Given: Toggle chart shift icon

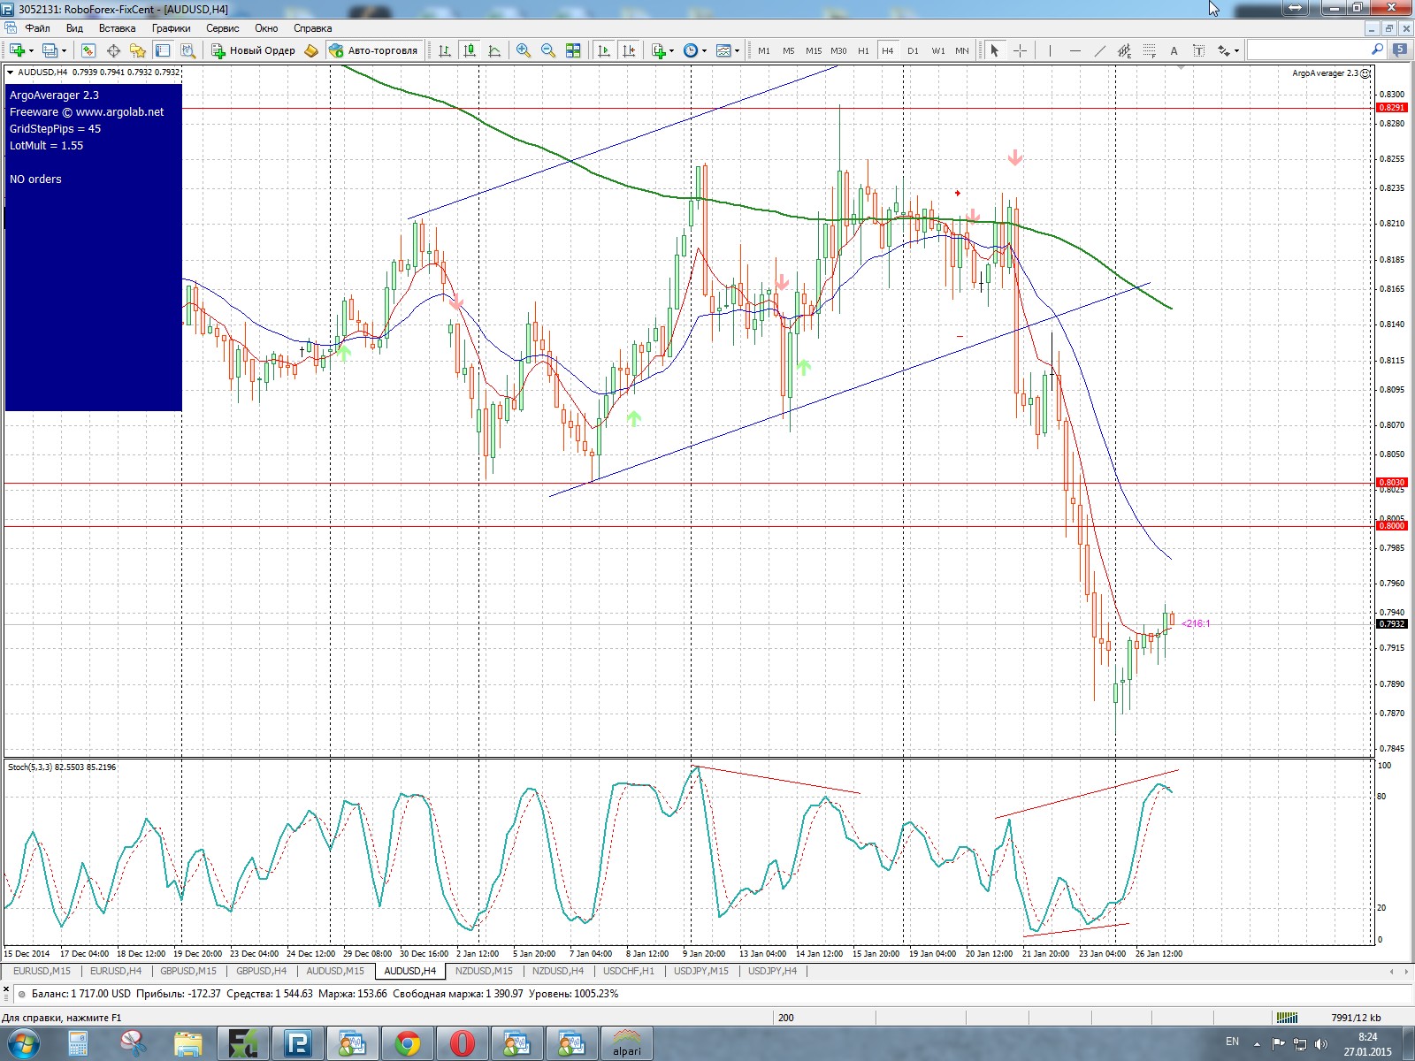Looking at the screenshot, I should tap(629, 50).
